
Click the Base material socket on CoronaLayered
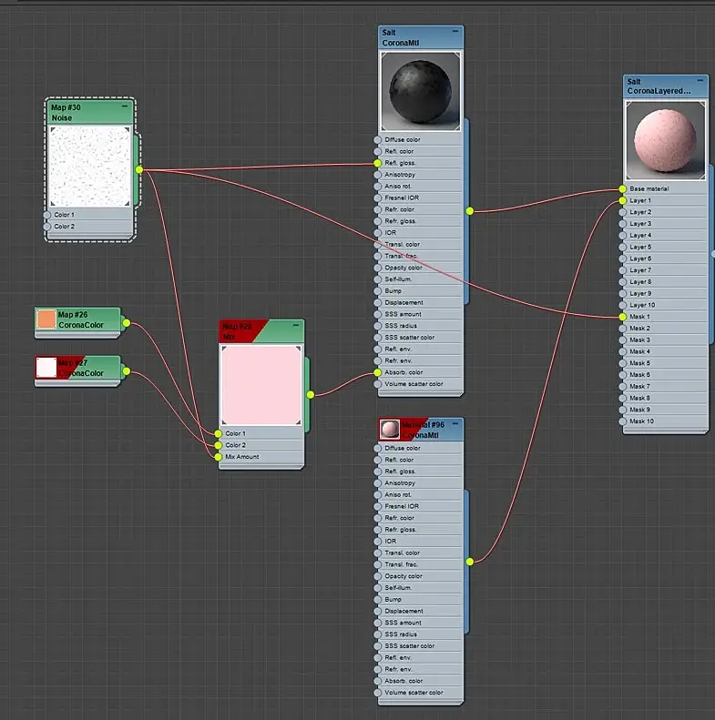pos(622,188)
